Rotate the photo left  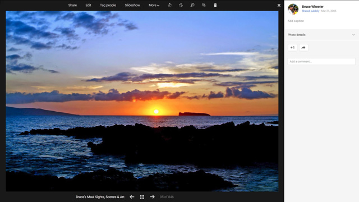click(x=169, y=5)
